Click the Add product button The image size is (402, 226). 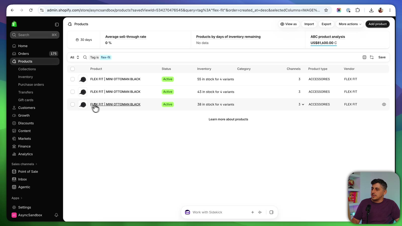(377, 24)
